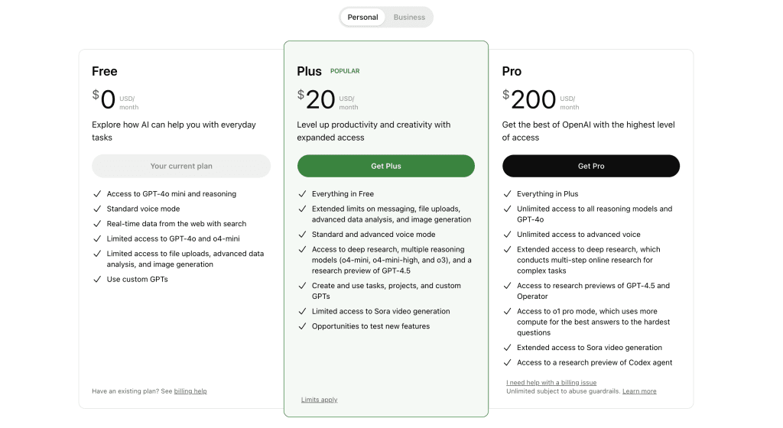
Task: Click the POPULAR badge on Plus
Action: (x=345, y=71)
